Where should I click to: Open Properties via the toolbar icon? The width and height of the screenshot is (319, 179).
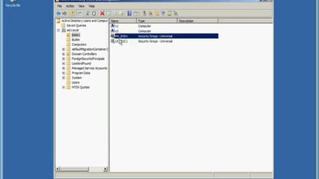[109, 13]
